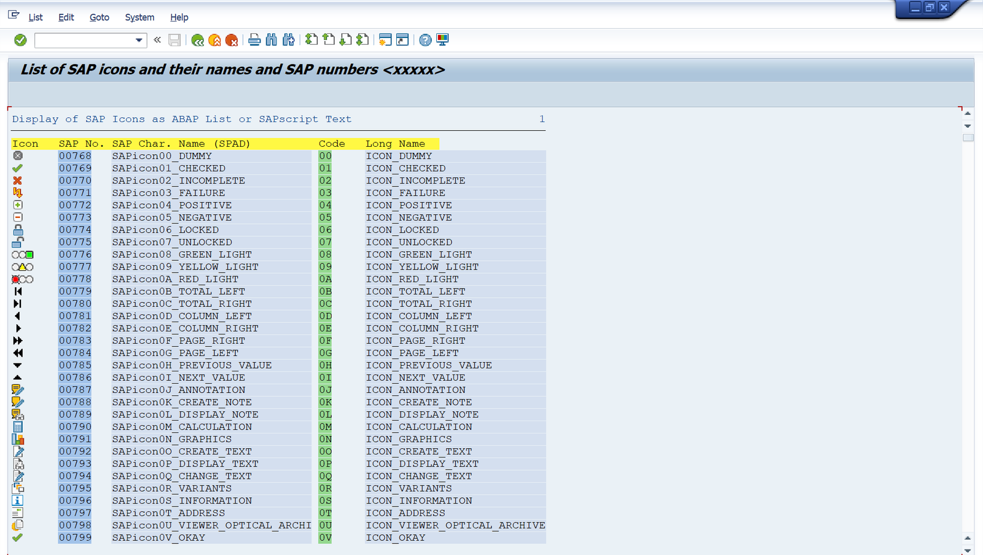Image resolution: width=983 pixels, height=555 pixels.
Task: Select the text SAPicon0R_VARIANTS
Action: click(171, 488)
